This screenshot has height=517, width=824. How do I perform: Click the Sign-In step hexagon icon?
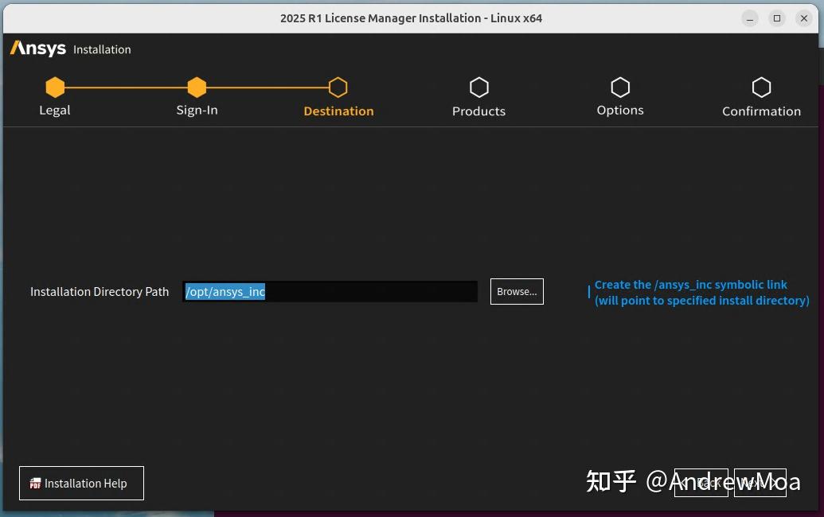click(x=197, y=87)
